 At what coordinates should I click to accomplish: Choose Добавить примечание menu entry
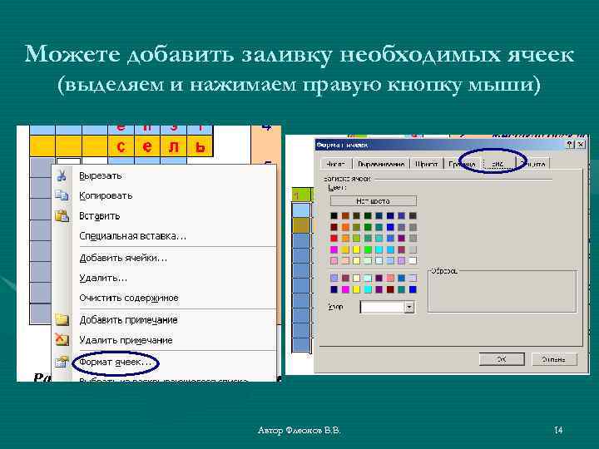pos(128,320)
